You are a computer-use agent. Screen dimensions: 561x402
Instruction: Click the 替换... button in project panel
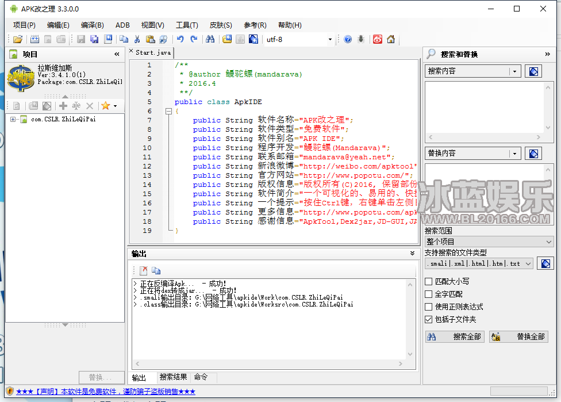tap(101, 377)
